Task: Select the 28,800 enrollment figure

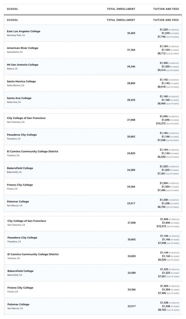Action: click(x=131, y=83)
